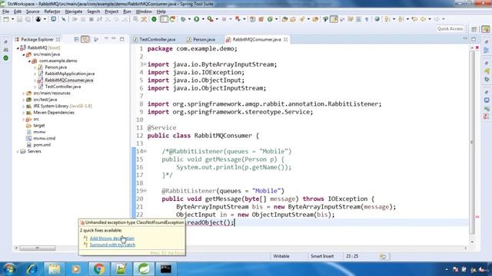Maximize the Package Explorer view
Image resolution: width=492 pixels, height=276 pixels.
[x=121, y=39]
